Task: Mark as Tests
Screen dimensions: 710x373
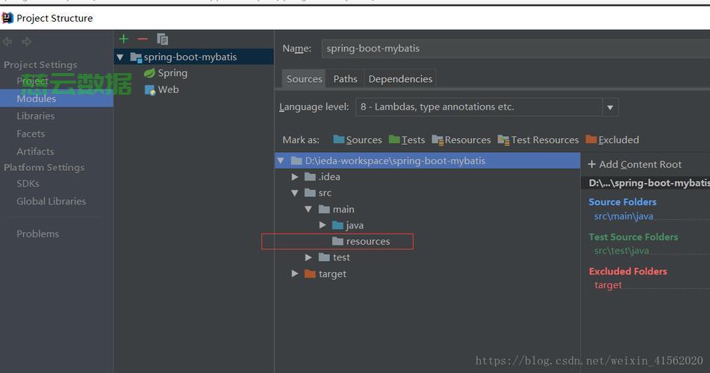Action: (x=407, y=140)
